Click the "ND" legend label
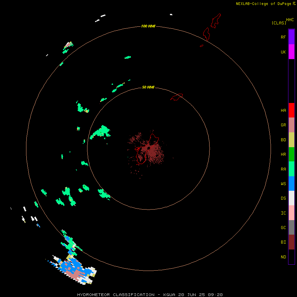The height and width of the screenshot is (297, 297). pyautogui.click(x=283, y=257)
